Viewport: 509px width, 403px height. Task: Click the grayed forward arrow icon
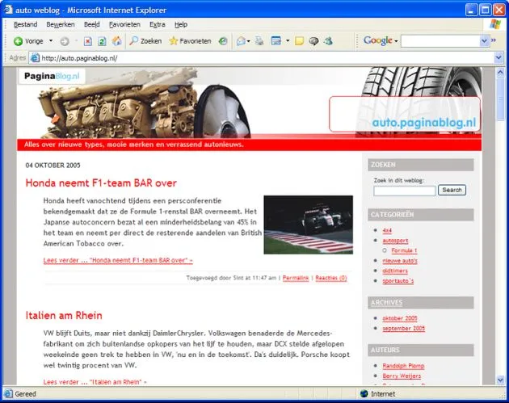pyautogui.click(x=65, y=41)
